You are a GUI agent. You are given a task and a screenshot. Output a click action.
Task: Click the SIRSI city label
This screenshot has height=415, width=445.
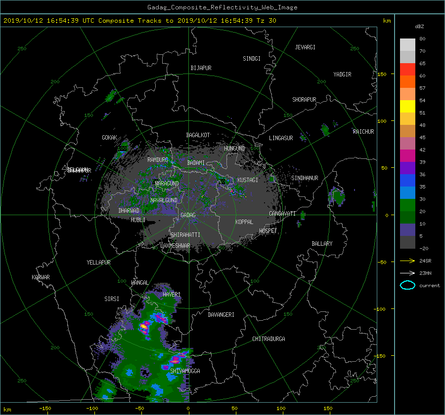[112, 299]
